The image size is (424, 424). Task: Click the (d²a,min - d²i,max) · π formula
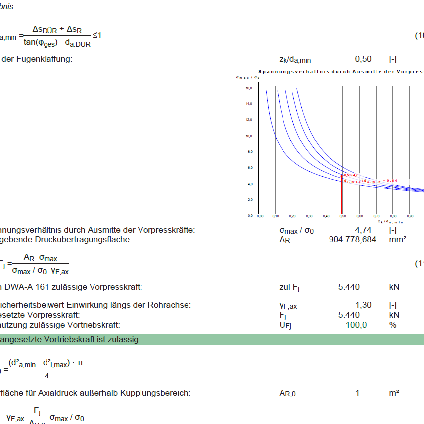[x=47, y=364]
